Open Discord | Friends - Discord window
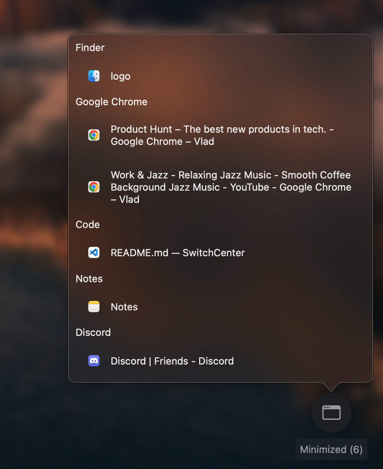This screenshot has width=383, height=469. point(172,361)
